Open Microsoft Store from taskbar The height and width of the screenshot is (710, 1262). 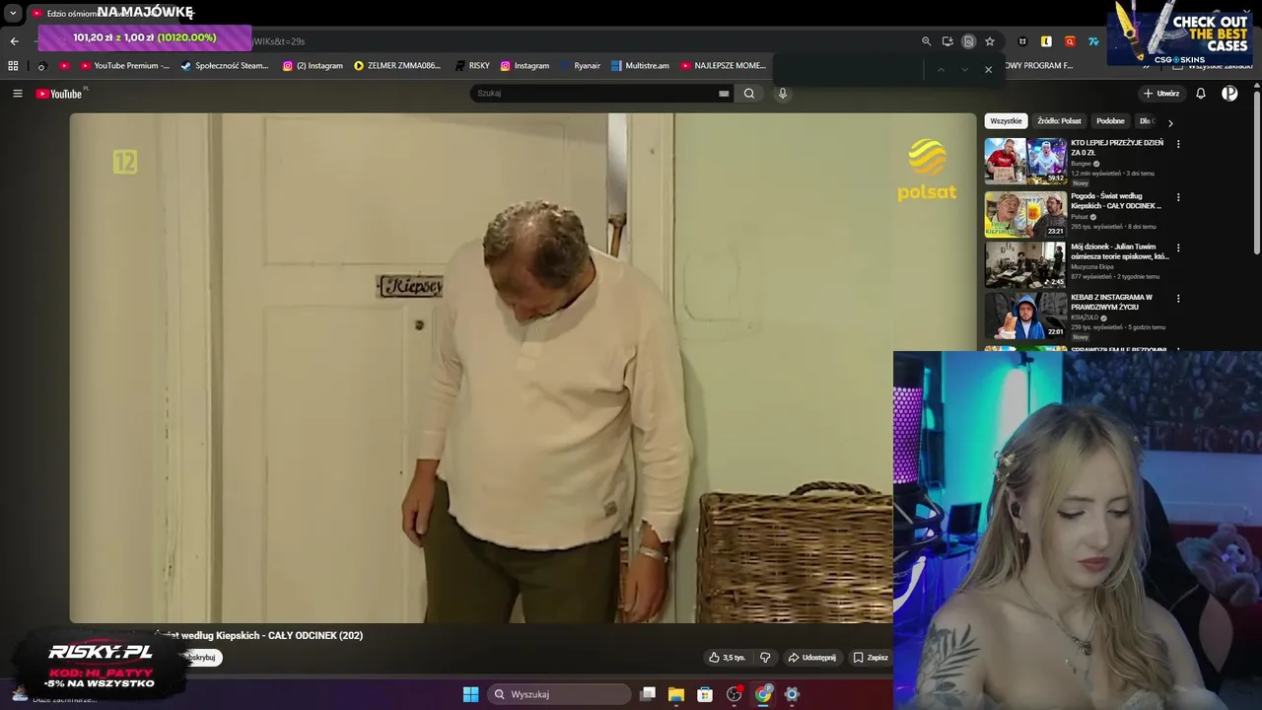(705, 694)
